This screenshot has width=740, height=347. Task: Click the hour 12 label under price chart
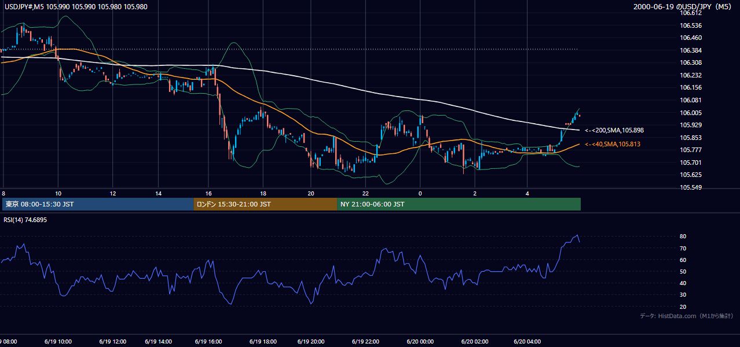(112, 193)
